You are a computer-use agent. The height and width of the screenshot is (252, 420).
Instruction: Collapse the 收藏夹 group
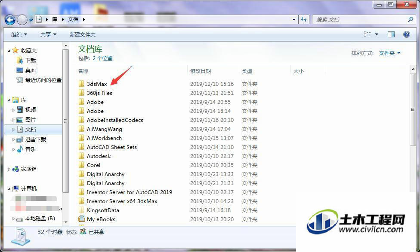pos(9,51)
